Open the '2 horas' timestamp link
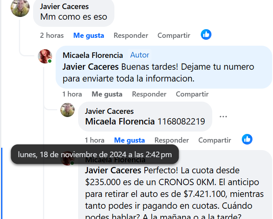The height and width of the screenshot is (219, 273). [x=52, y=35]
